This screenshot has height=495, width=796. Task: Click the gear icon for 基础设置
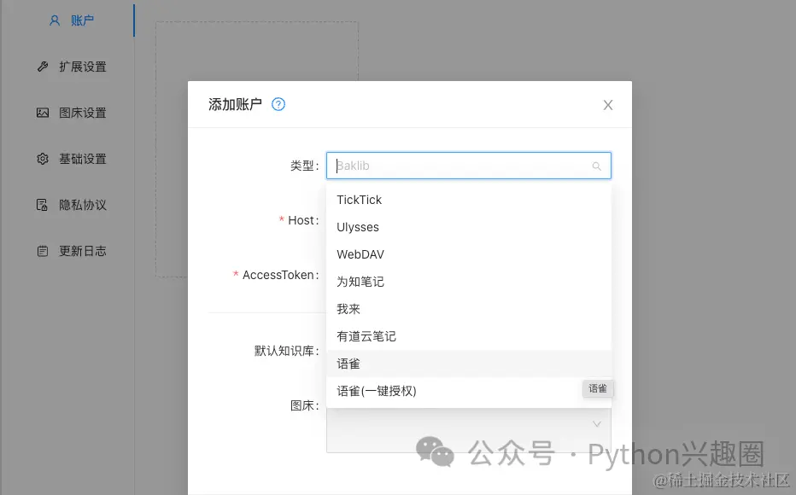[x=43, y=158]
